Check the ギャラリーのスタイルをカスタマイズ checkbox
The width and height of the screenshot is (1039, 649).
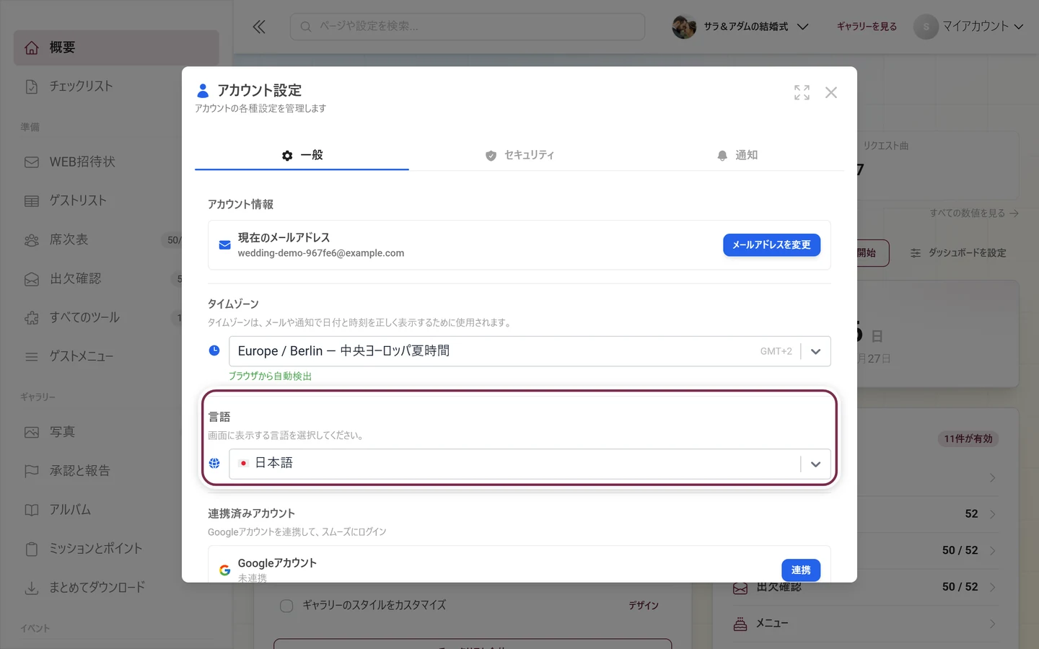tap(286, 606)
